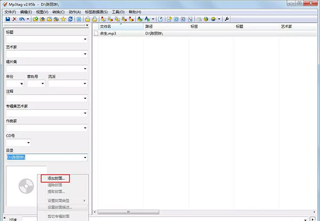Click the red X Remove tag icon
320x221 pixels.
click(x=14, y=19)
